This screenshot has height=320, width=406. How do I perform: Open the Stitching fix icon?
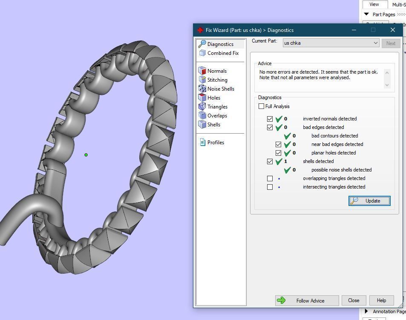click(202, 80)
